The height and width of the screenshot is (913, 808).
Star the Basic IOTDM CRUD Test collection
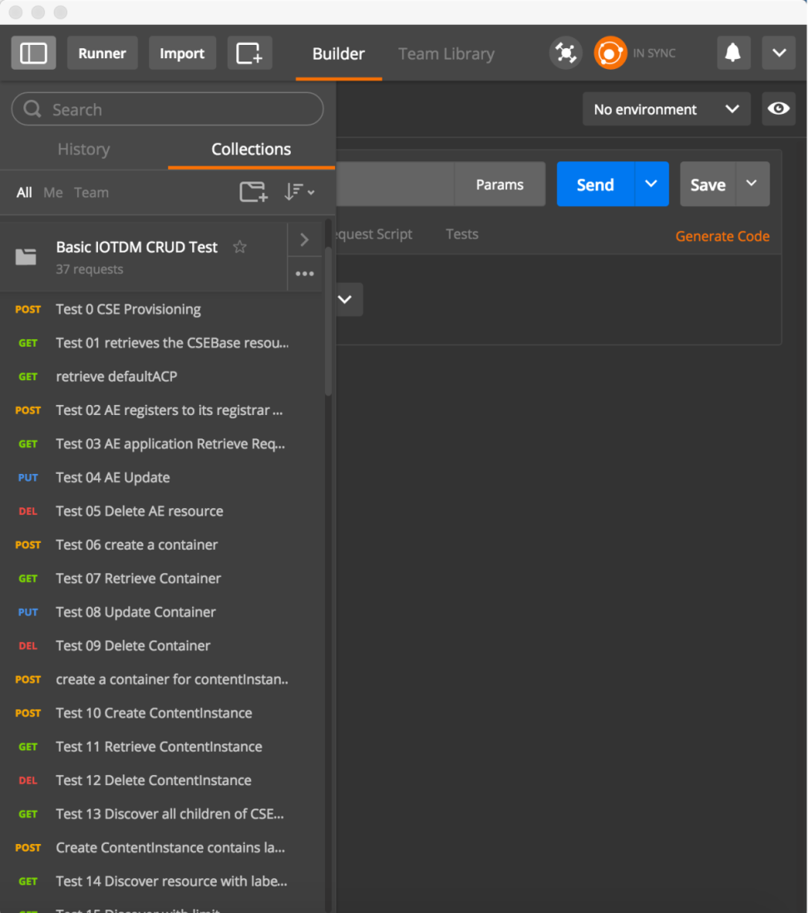click(239, 247)
